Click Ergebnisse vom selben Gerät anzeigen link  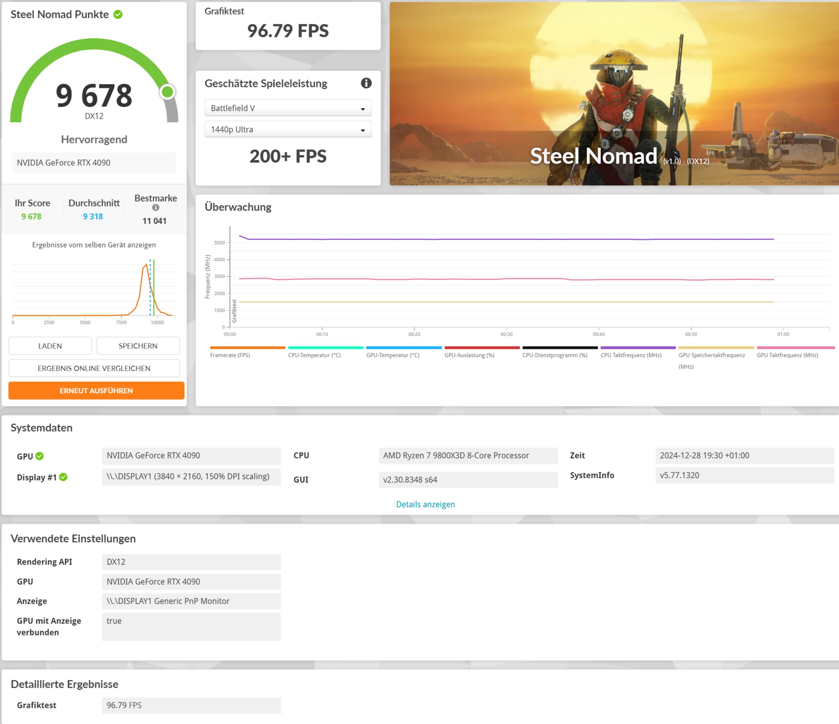tap(94, 245)
